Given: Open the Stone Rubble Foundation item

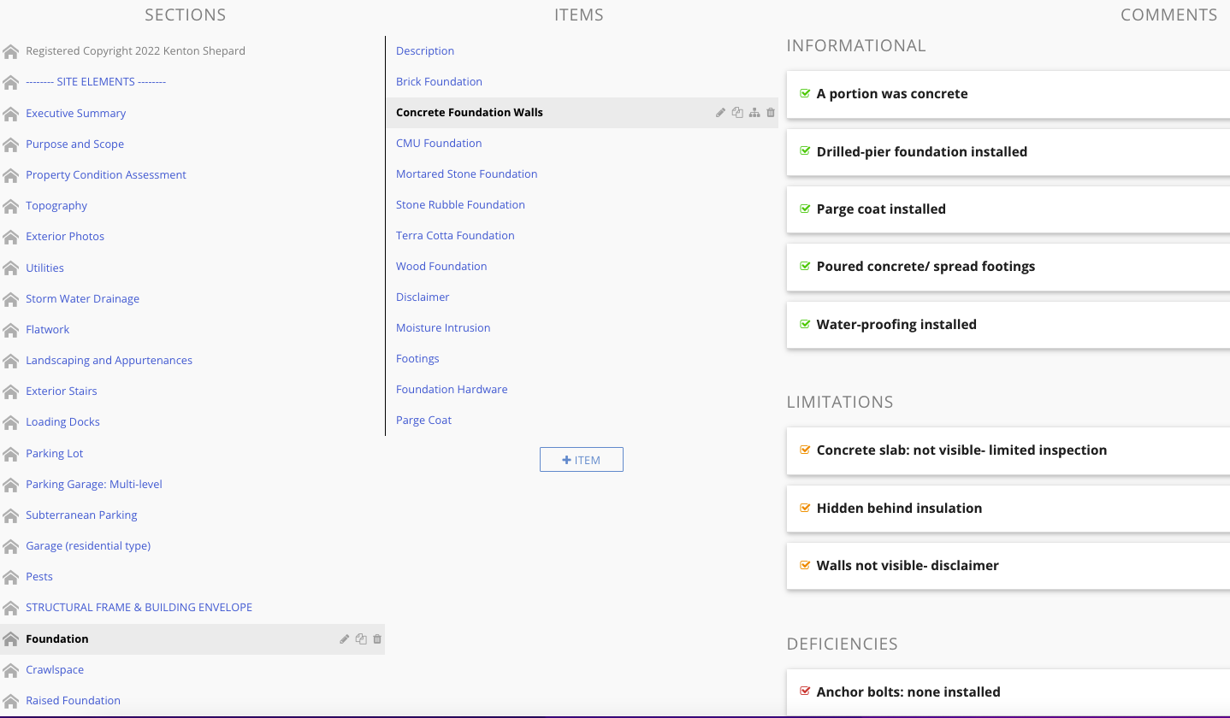Looking at the screenshot, I should tap(460, 205).
